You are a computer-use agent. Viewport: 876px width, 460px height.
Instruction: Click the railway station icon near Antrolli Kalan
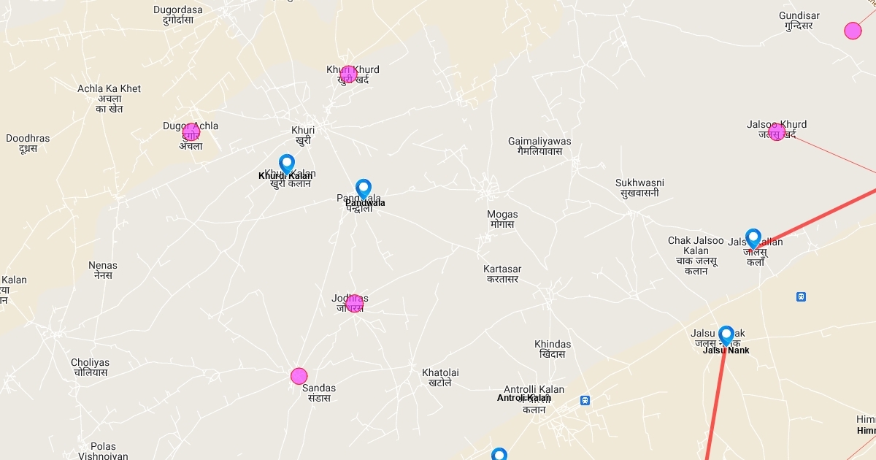(x=585, y=400)
